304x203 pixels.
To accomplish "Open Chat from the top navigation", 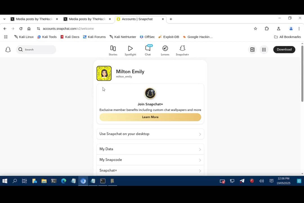I will [148, 50].
